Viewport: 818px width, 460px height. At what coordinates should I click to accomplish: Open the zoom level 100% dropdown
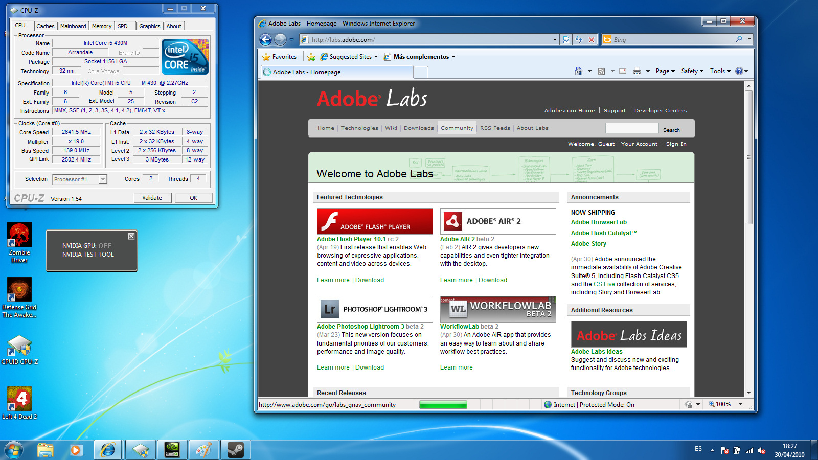[741, 404]
